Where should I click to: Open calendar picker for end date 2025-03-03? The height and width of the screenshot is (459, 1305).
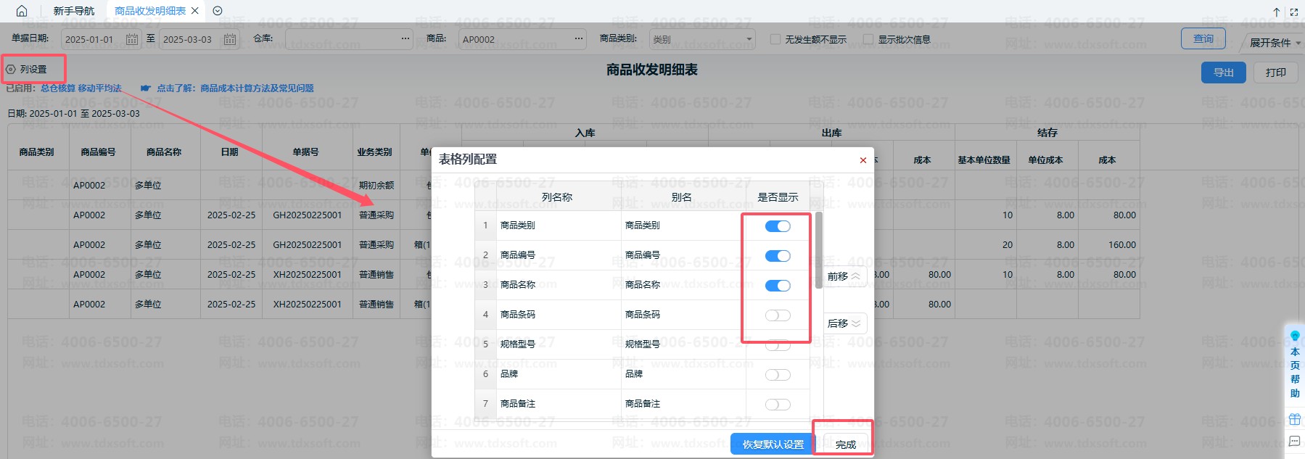[229, 39]
